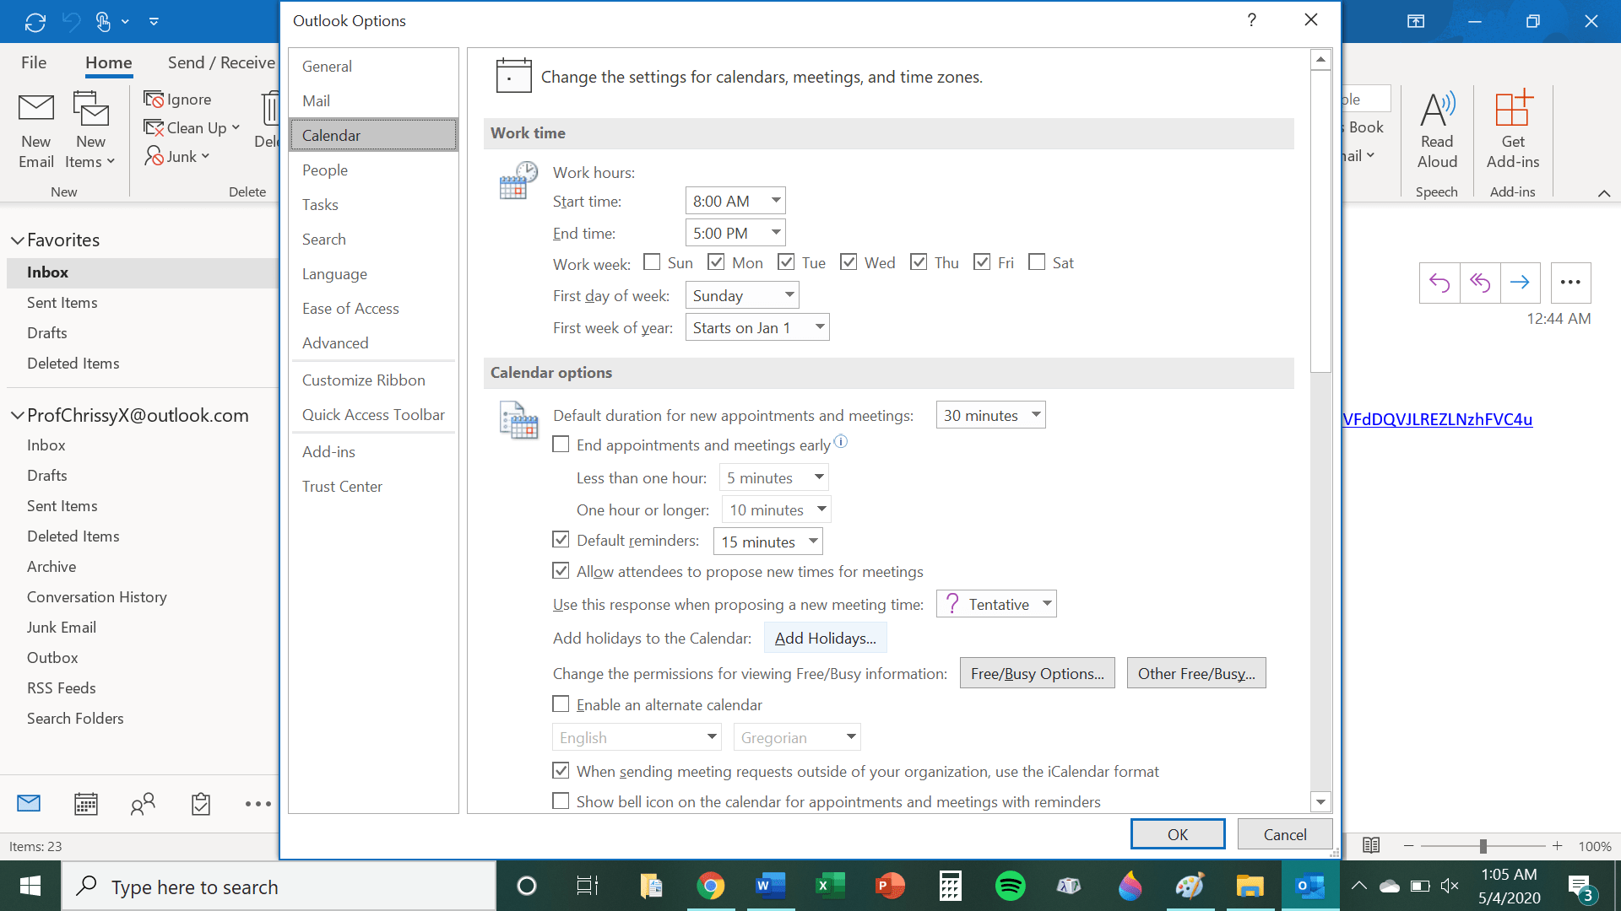Click the Read Aloud speech icon

tap(1437, 109)
